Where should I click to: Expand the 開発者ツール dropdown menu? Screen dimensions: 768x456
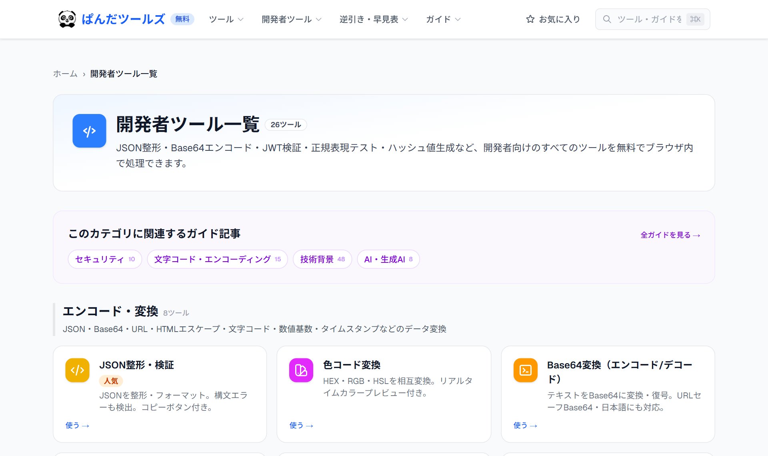coord(291,19)
